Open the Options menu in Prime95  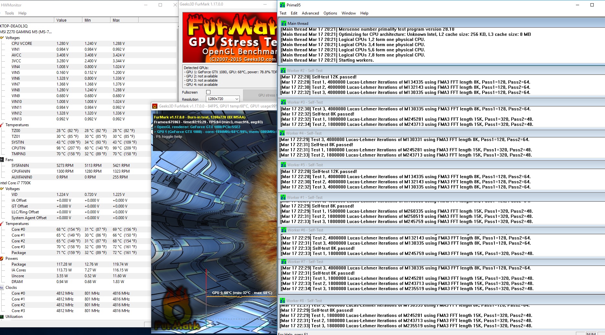(x=330, y=13)
